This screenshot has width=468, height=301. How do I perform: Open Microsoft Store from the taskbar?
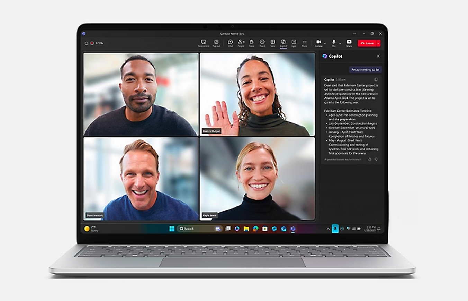point(265,229)
